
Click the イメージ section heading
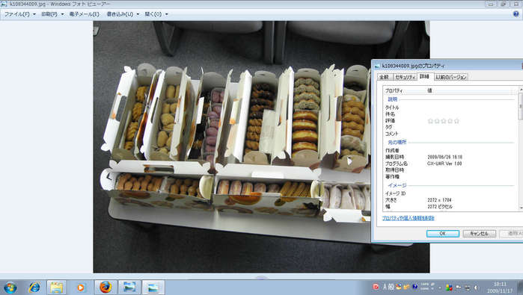point(397,185)
